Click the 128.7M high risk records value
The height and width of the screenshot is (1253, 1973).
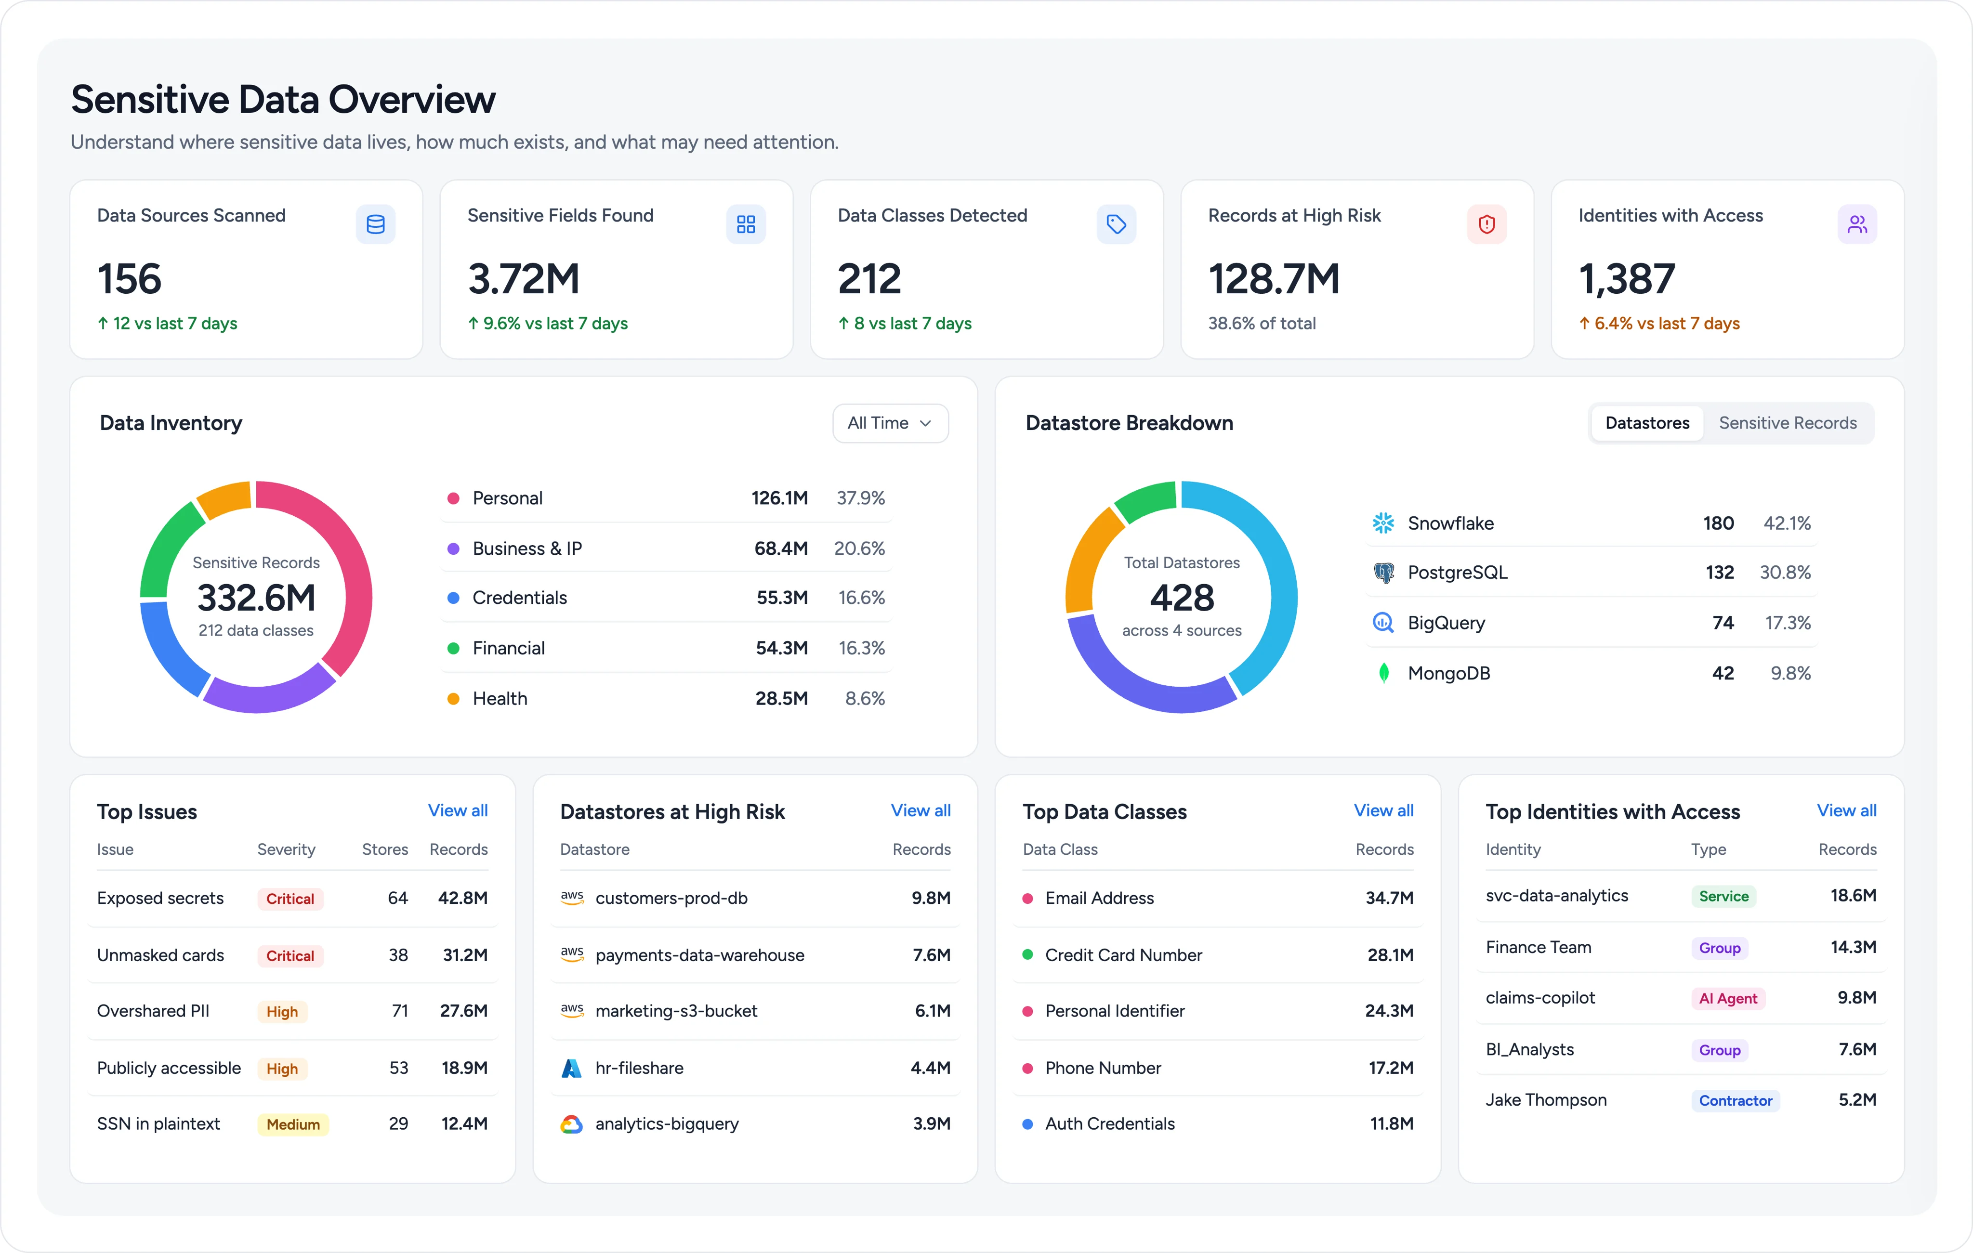(1274, 279)
